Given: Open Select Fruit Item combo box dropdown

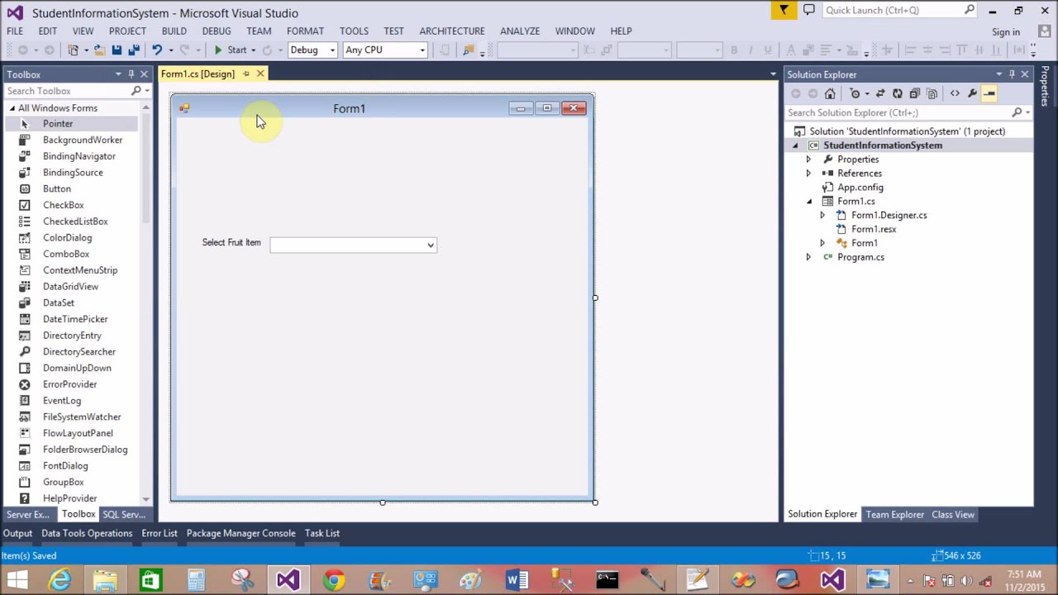Looking at the screenshot, I should click(431, 245).
